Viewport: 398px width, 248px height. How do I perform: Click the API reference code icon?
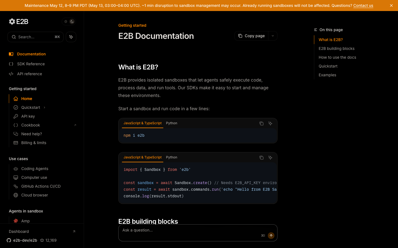pyautogui.click(x=11, y=74)
